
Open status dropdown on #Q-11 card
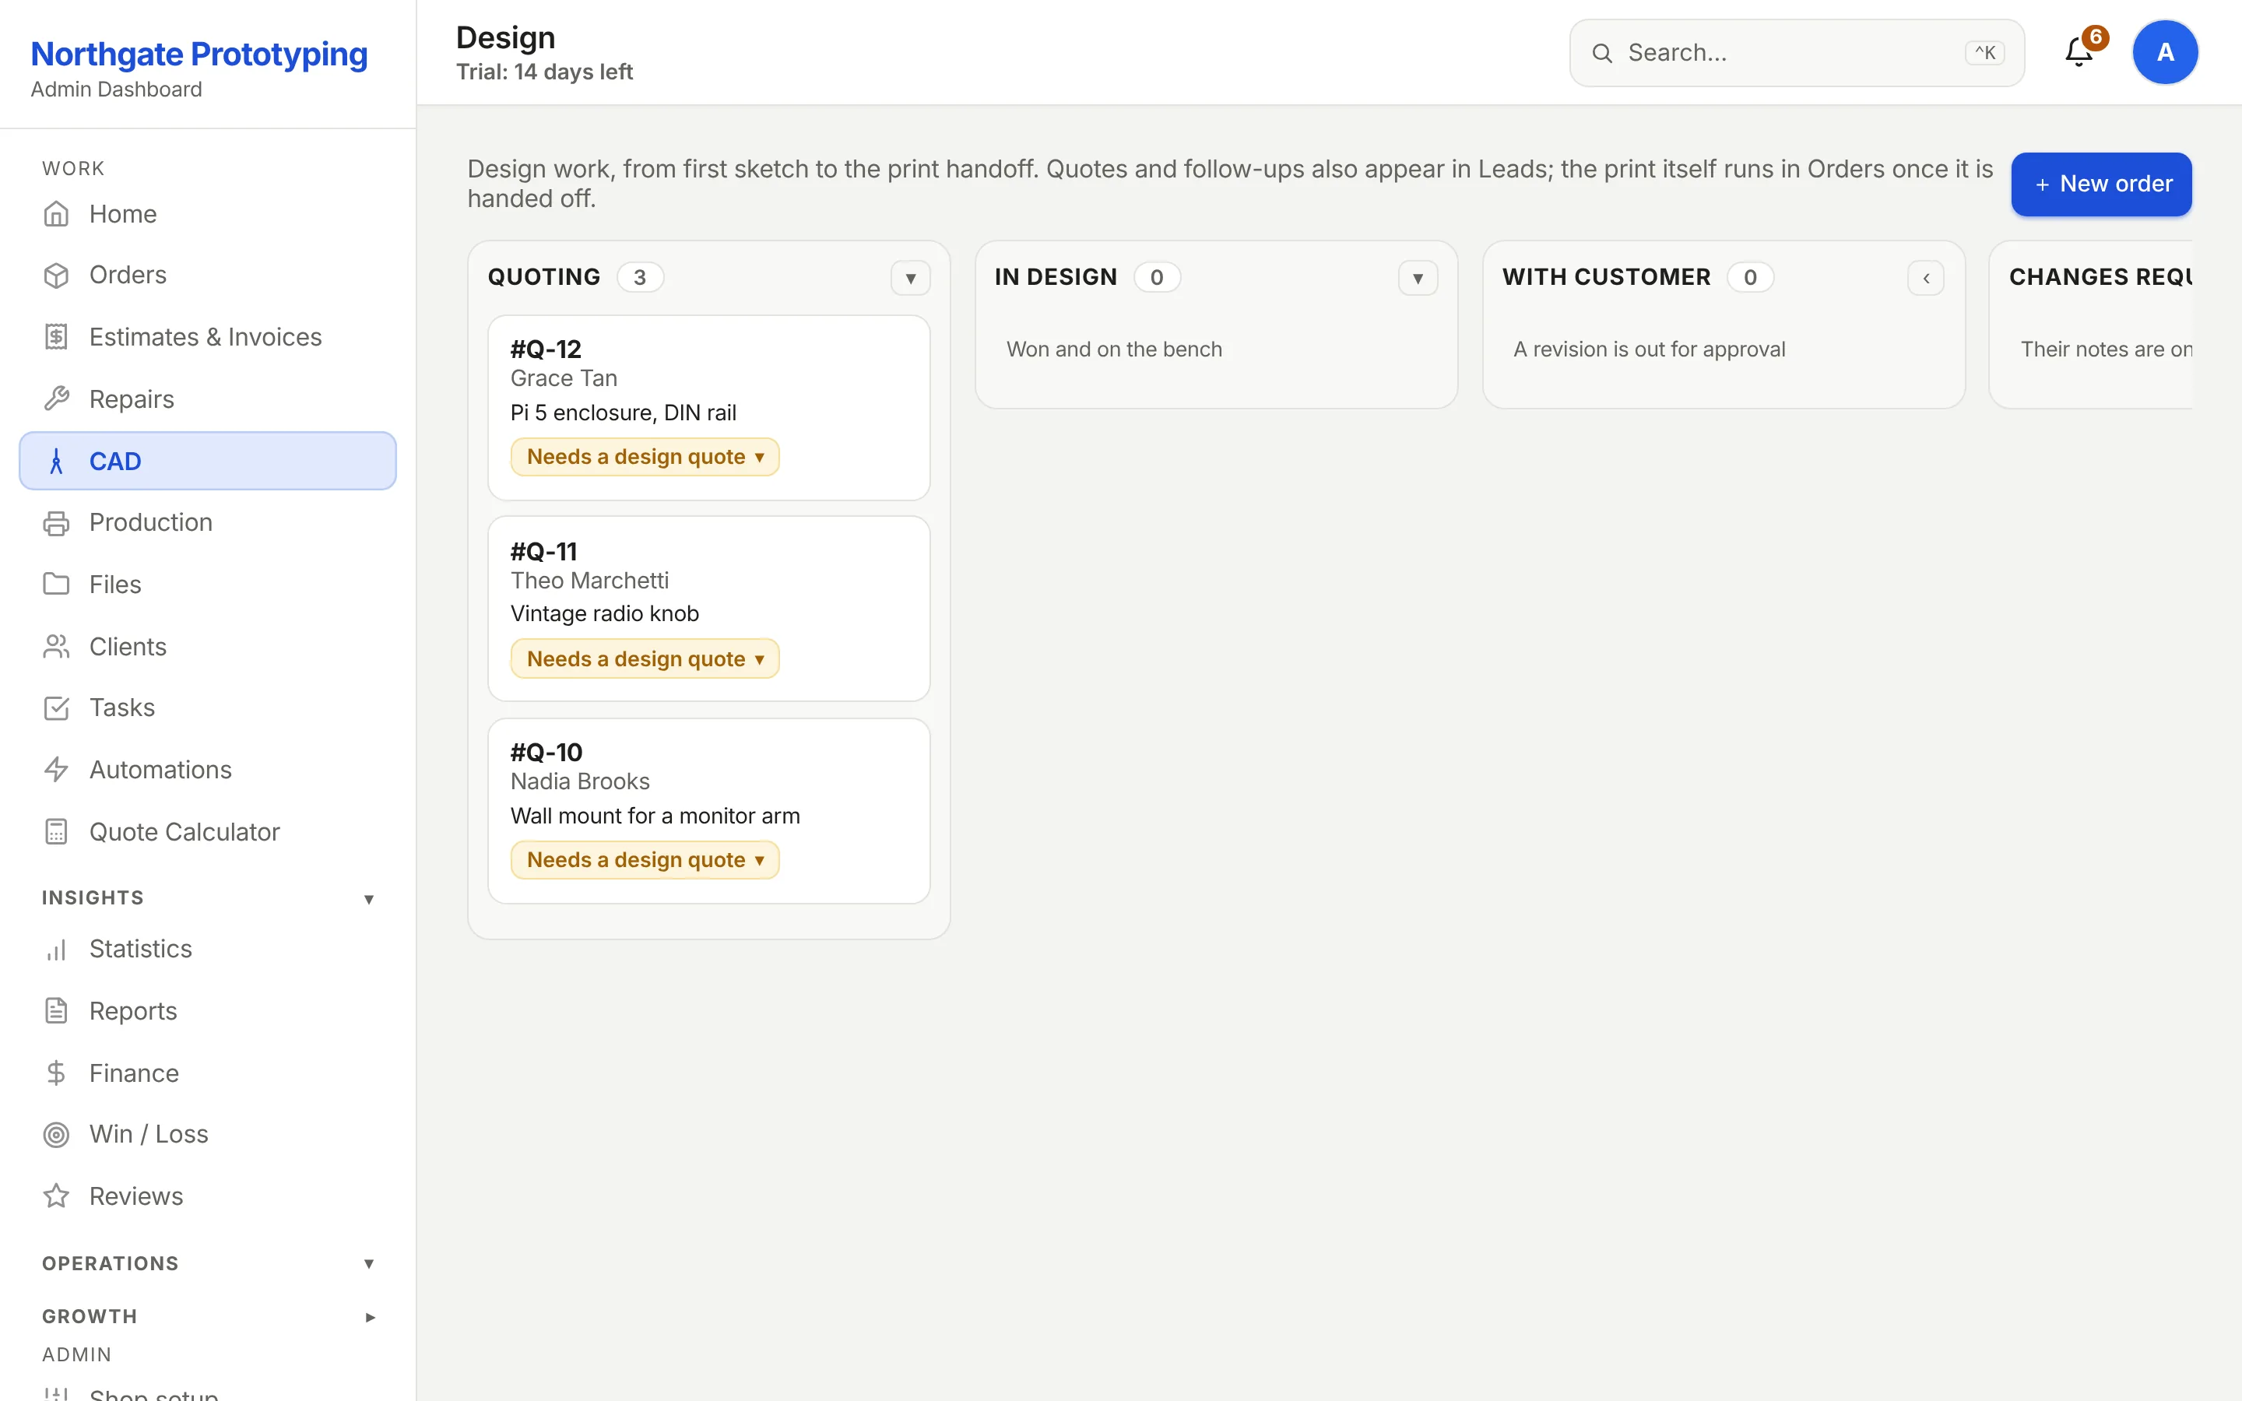pyautogui.click(x=645, y=658)
